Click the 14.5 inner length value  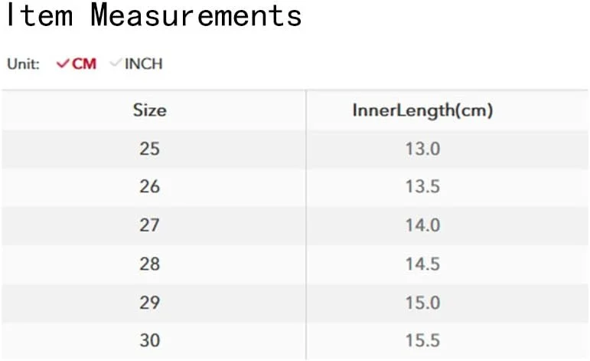[x=422, y=264]
